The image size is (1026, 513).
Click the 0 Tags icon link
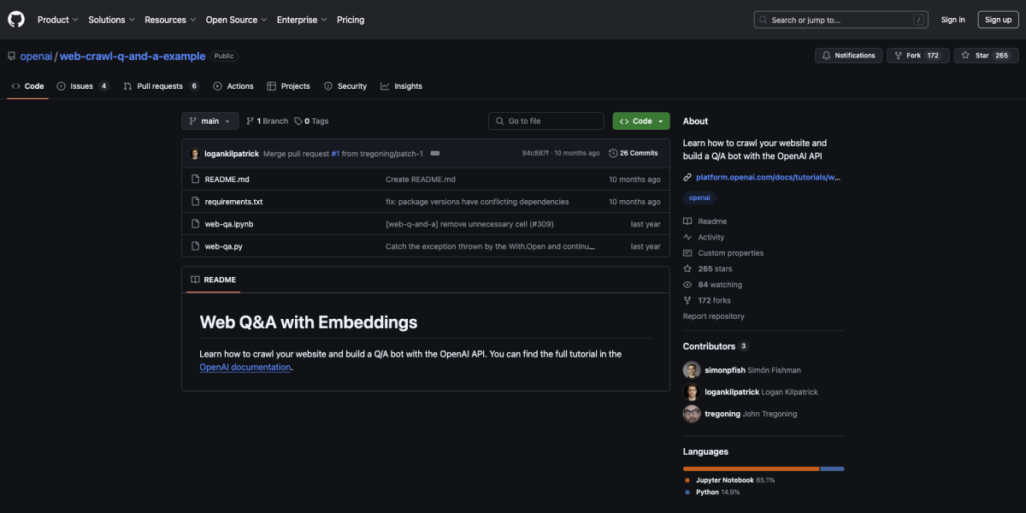pos(311,121)
